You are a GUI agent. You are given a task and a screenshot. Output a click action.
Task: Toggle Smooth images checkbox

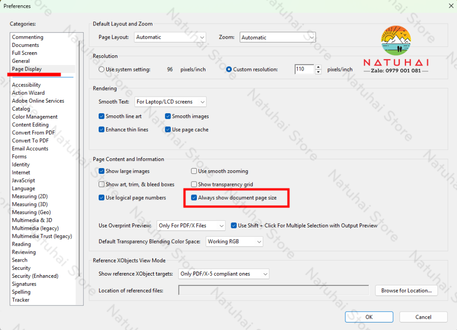pyautogui.click(x=168, y=116)
